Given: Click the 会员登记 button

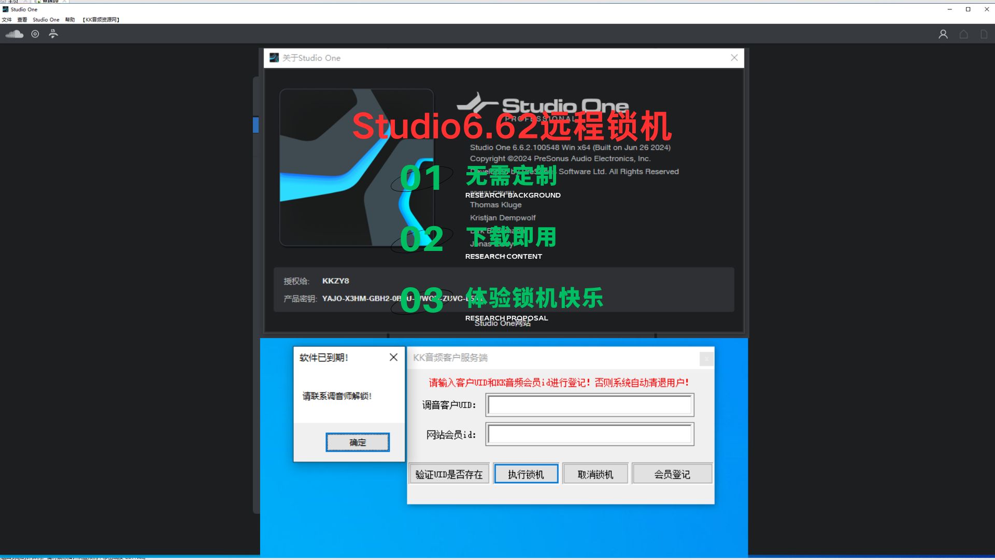Looking at the screenshot, I should tap(672, 474).
